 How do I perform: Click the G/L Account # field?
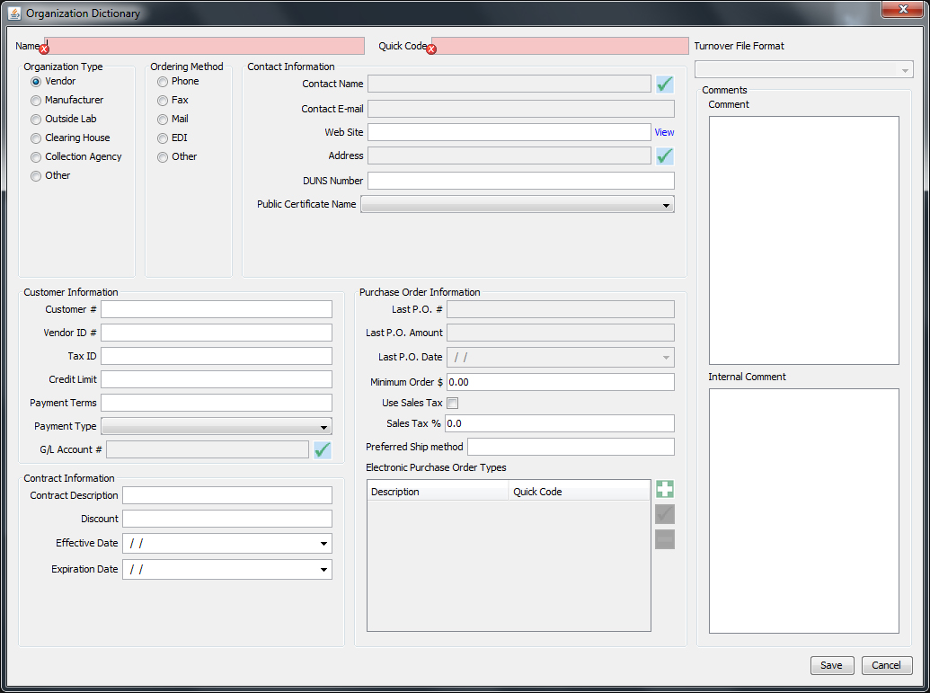pyautogui.click(x=208, y=449)
